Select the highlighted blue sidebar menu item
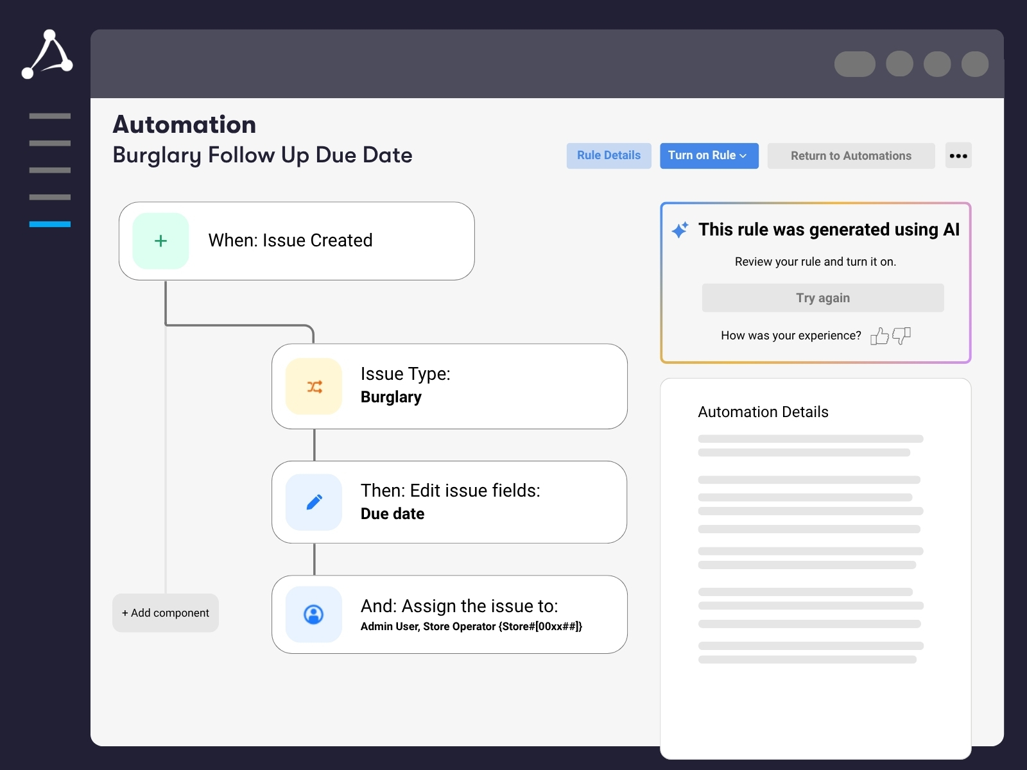Screen dimensions: 1027x770 [x=50, y=224]
